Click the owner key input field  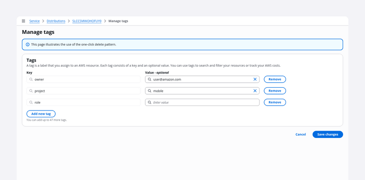[83, 79]
